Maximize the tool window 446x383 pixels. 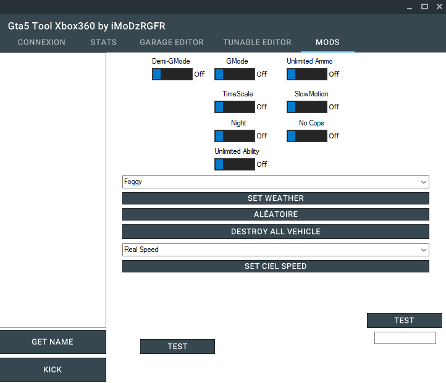point(424,7)
